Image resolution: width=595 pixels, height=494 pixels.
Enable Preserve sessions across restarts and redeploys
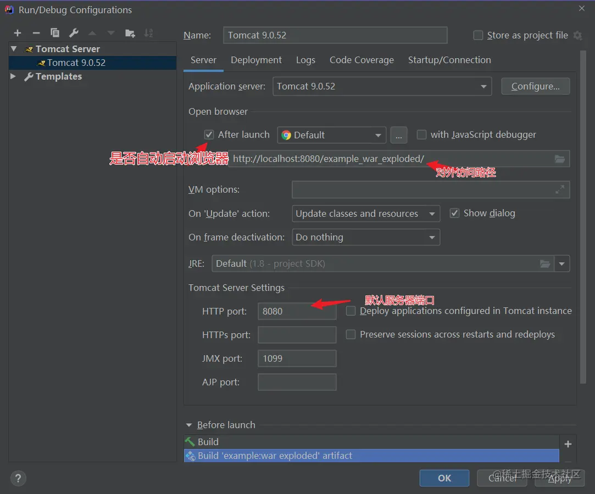click(x=351, y=334)
